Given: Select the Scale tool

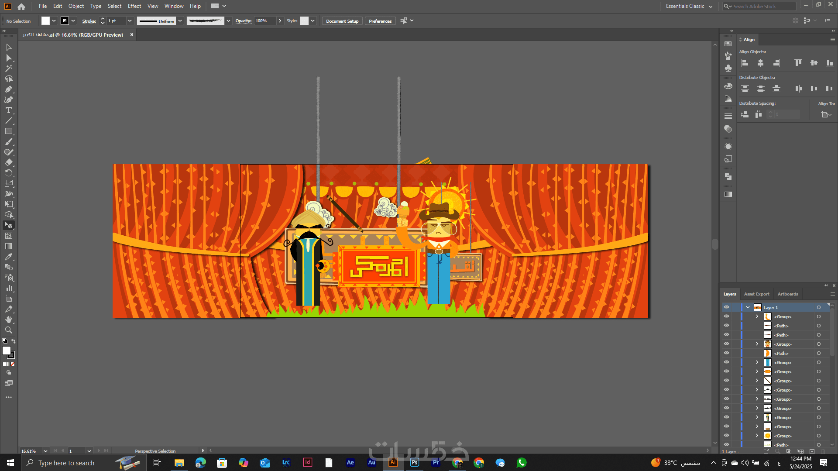Looking at the screenshot, I should click(x=9, y=183).
